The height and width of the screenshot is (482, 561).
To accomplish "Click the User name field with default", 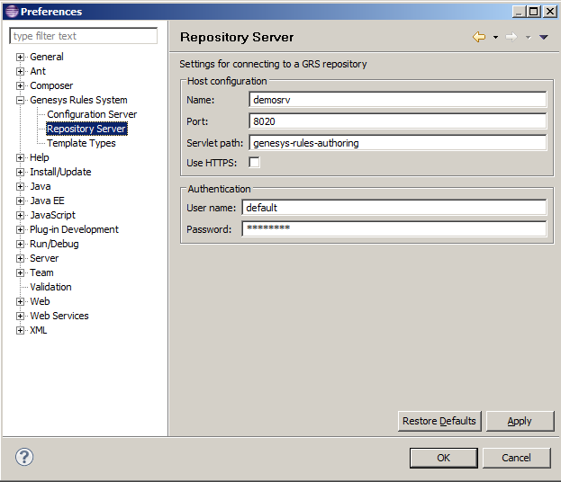I will click(394, 208).
